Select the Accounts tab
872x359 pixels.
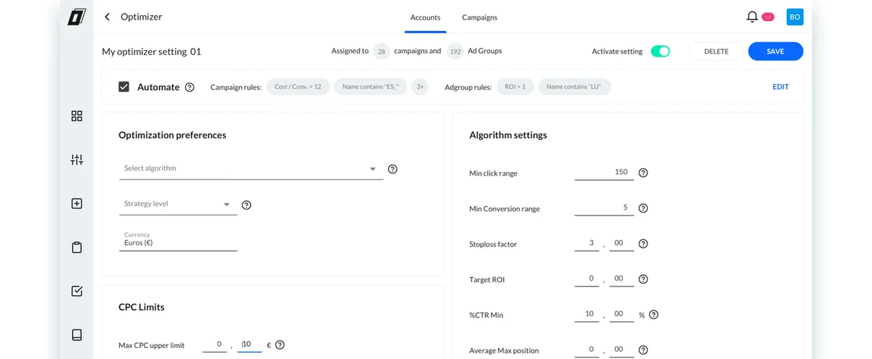[425, 17]
